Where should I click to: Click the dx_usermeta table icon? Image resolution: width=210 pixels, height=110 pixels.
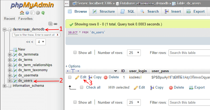tap(15, 75)
